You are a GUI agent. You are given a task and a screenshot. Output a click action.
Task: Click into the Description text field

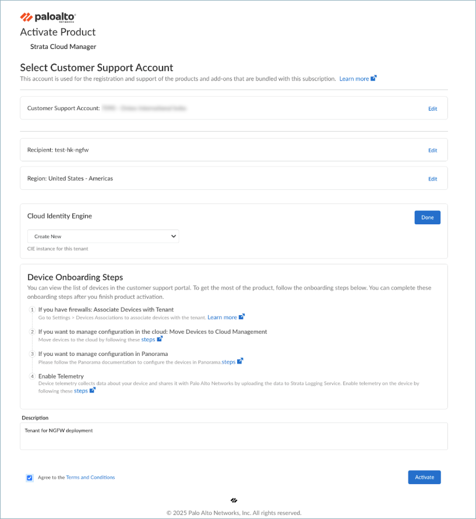234,436
